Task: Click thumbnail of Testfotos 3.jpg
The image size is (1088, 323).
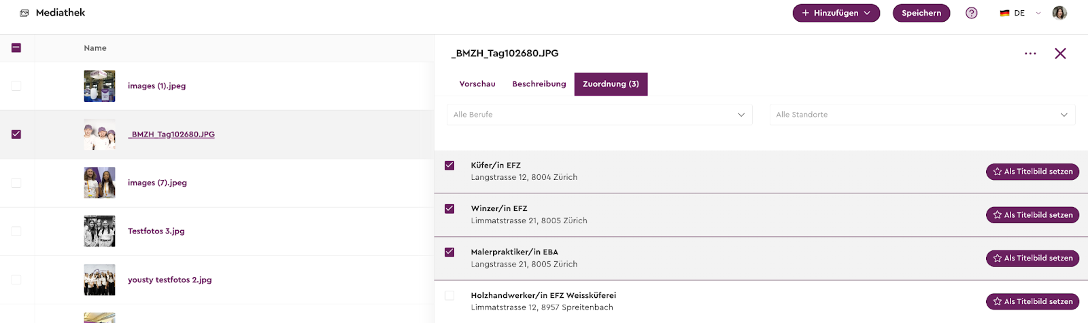Action: pos(99,231)
